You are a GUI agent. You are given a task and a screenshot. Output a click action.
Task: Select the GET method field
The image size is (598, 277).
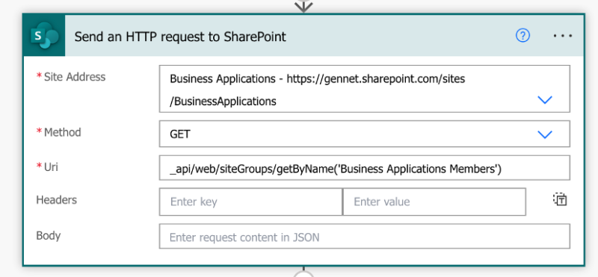[365, 134]
